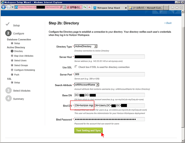Click the step 2 Configure circle icon
This screenshot has height=143, width=185.
(8, 33)
